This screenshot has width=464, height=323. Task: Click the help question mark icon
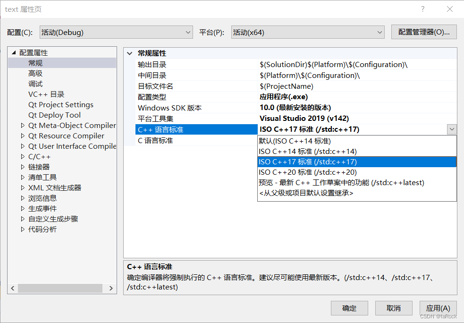(422, 9)
